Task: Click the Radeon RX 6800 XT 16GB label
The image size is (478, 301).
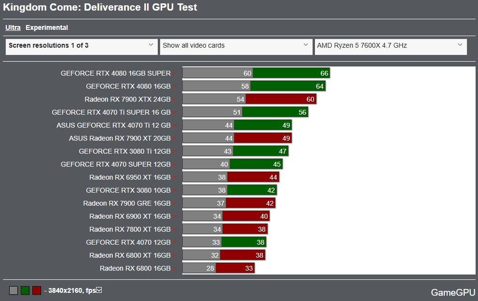Action: [x=130, y=255]
